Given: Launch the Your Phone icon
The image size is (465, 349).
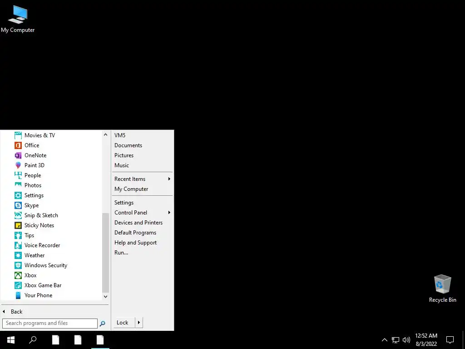Looking at the screenshot, I should (x=18, y=295).
